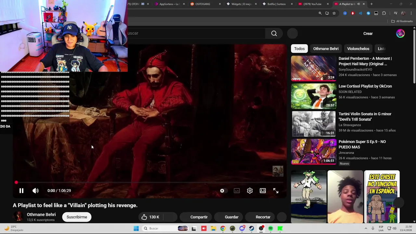Switch to the OSITOGANG browser tab
Screen dimensions: 416x234
203,4
